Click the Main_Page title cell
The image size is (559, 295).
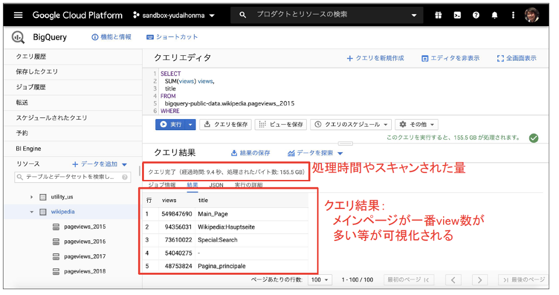(213, 214)
